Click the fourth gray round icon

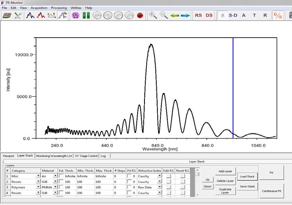pos(129,15)
